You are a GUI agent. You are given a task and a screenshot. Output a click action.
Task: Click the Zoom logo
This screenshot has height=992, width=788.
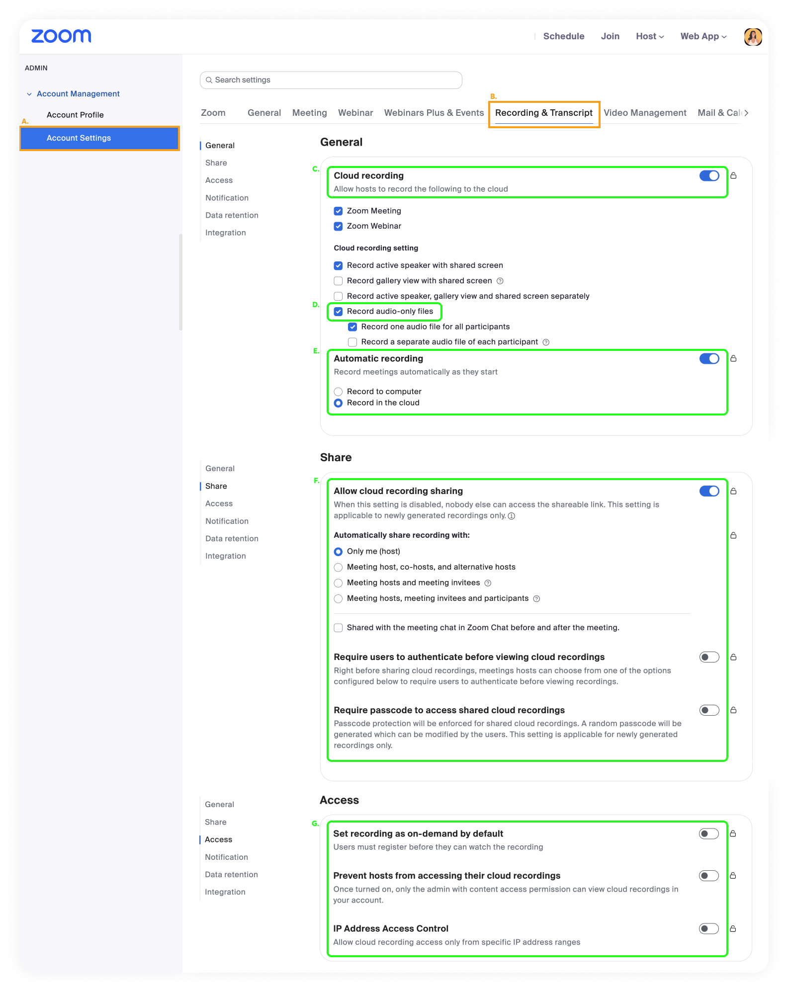[x=61, y=36]
